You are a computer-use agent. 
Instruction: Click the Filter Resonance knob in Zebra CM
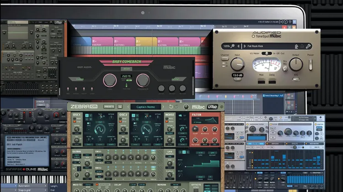pos(205,130)
